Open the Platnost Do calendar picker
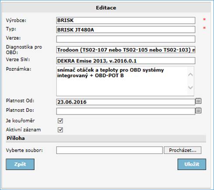The image size is (214, 190). (198, 111)
